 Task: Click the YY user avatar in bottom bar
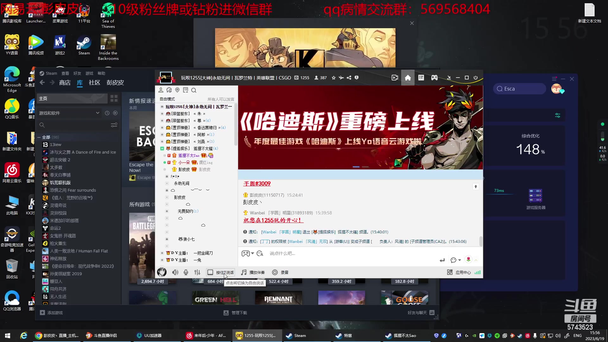click(162, 272)
